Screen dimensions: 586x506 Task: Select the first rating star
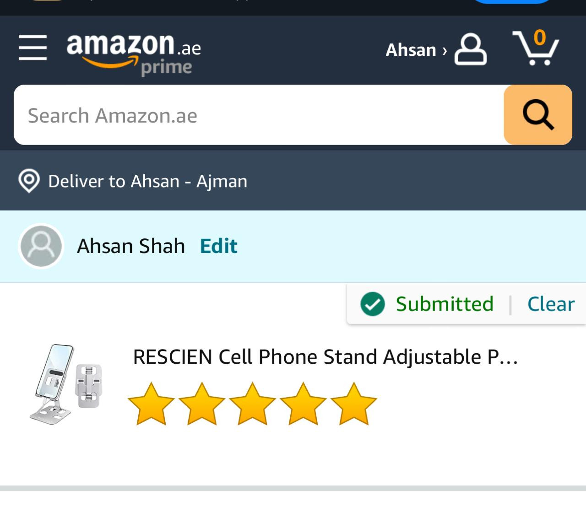pos(151,404)
